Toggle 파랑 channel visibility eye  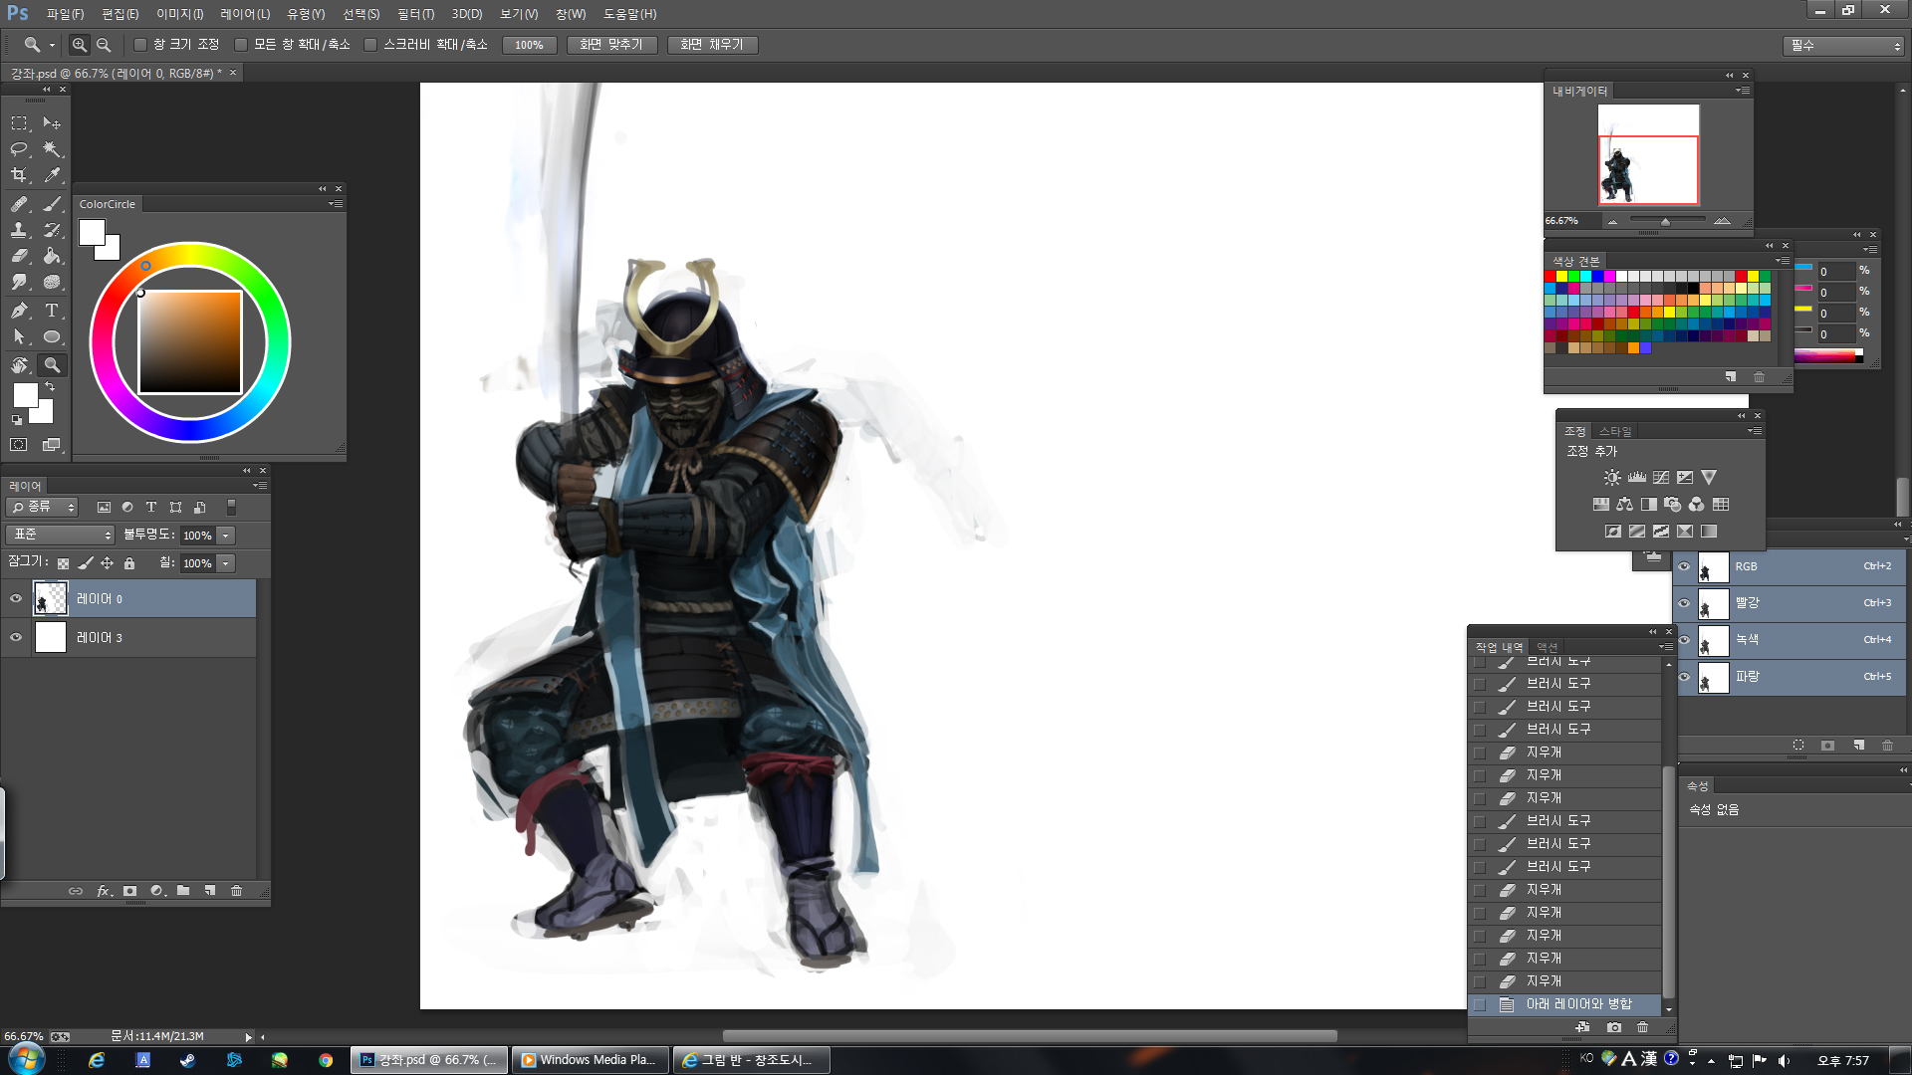(1684, 677)
